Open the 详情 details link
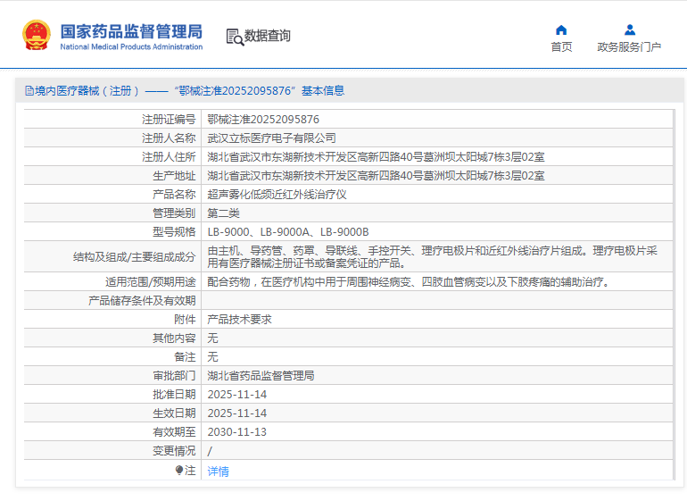Image resolution: width=687 pixels, height=501 pixels. coord(218,471)
